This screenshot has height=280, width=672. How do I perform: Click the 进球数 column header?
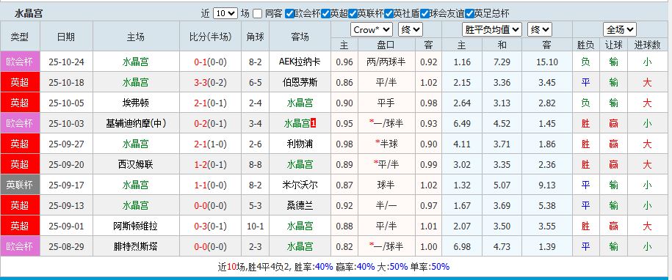coord(647,45)
